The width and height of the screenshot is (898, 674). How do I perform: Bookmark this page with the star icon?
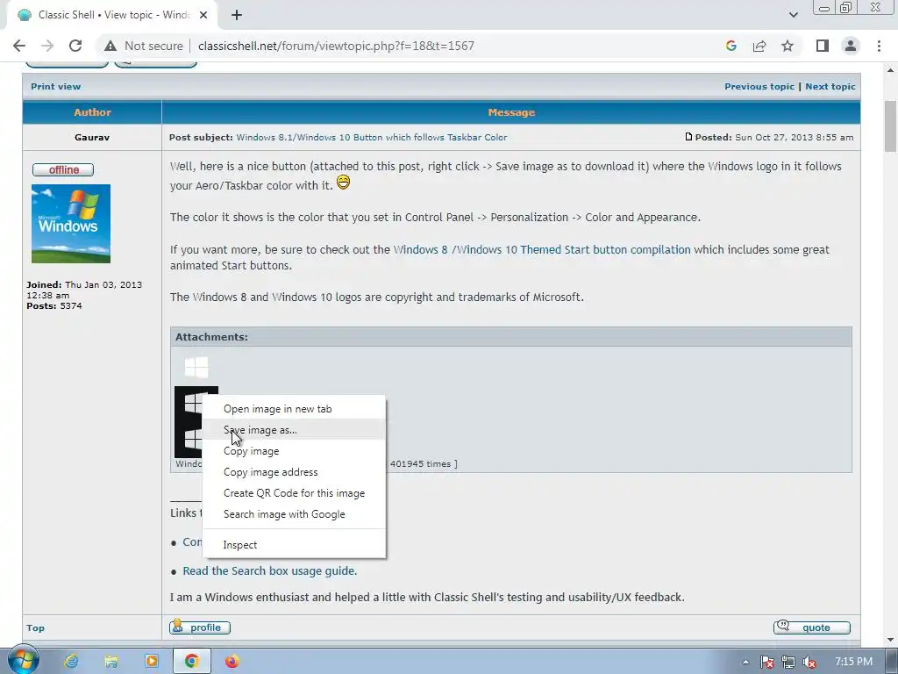[788, 46]
